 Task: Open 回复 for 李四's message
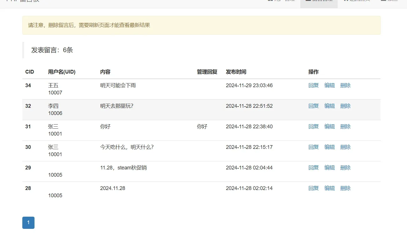pos(313,106)
